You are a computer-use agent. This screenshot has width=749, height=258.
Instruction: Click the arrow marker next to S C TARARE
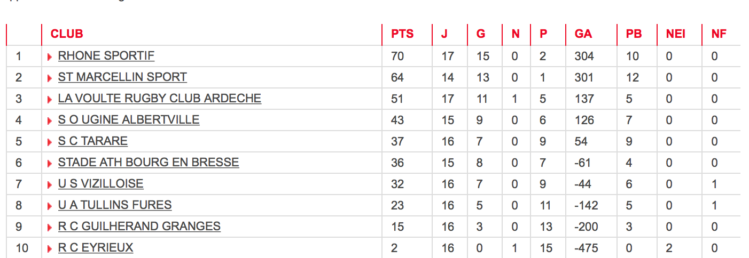pyautogui.click(x=50, y=142)
